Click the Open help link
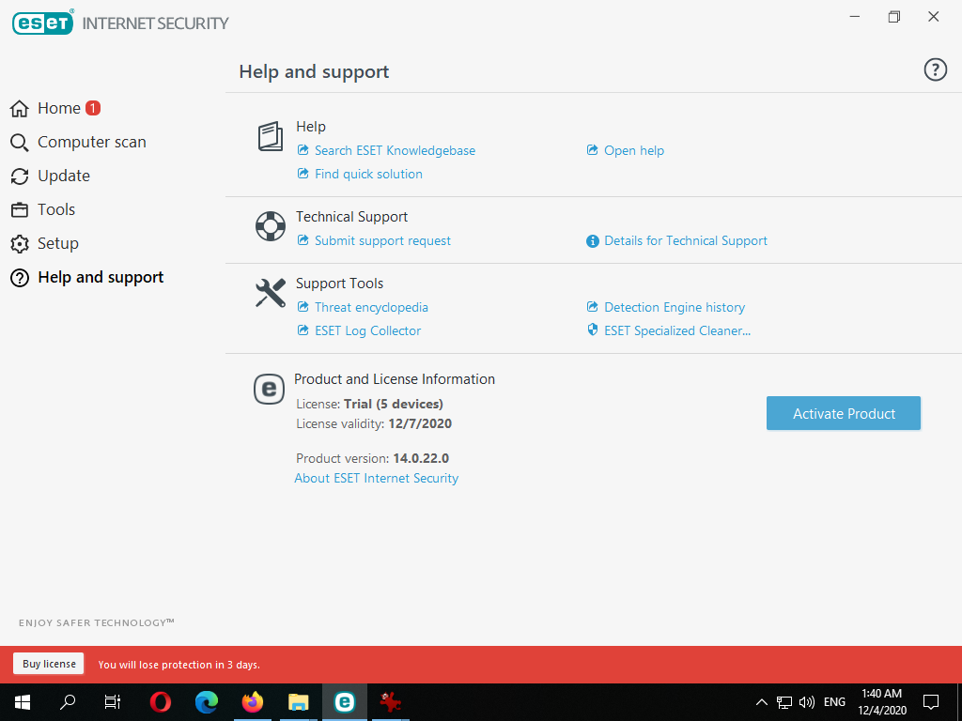 [625, 150]
